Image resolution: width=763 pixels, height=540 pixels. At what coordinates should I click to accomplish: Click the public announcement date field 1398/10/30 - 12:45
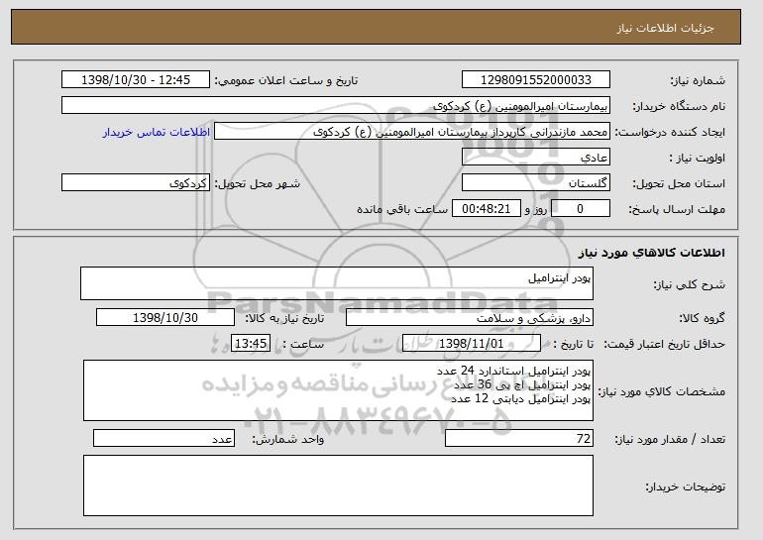click(136, 80)
